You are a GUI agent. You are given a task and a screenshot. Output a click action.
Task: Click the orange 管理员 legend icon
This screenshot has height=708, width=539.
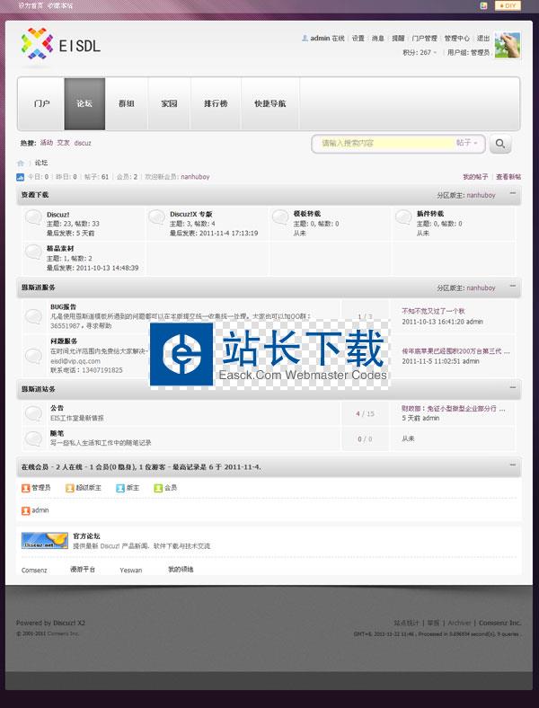click(x=26, y=488)
